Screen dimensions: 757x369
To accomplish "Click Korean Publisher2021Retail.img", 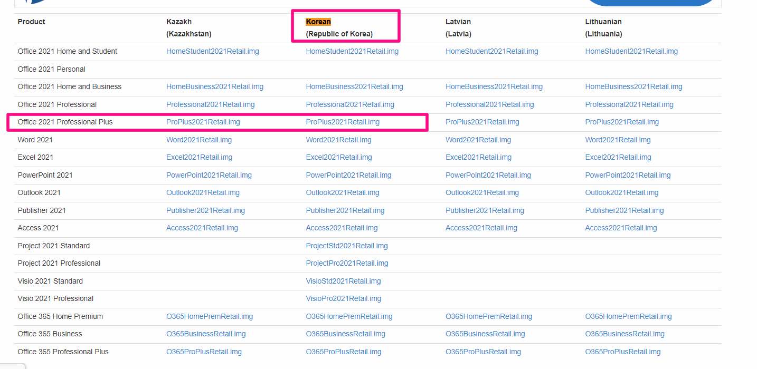I will pos(345,210).
